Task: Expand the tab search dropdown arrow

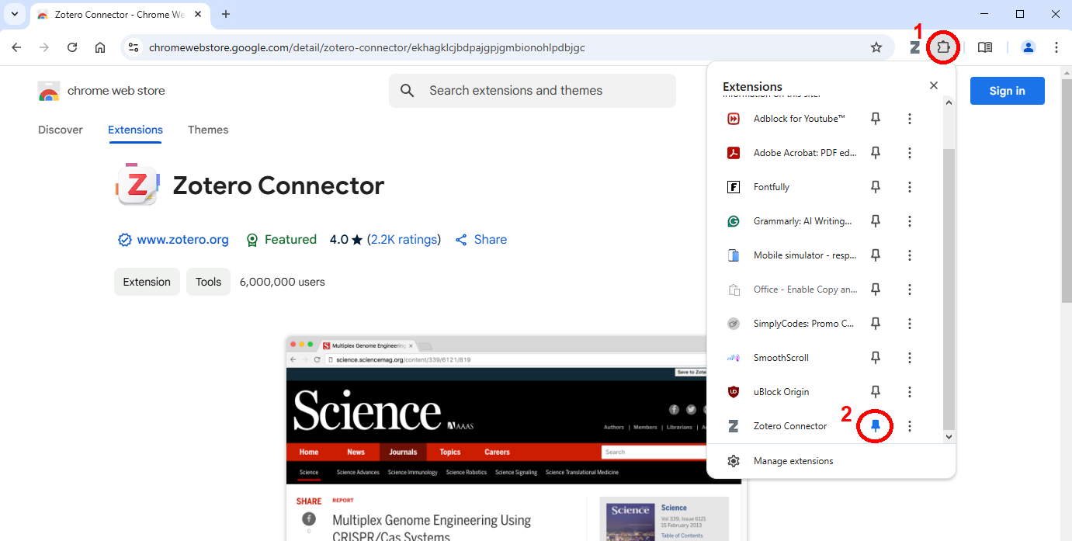Action: point(14,14)
